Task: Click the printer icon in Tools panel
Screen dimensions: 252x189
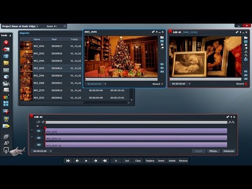Action: tap(6, 83)
